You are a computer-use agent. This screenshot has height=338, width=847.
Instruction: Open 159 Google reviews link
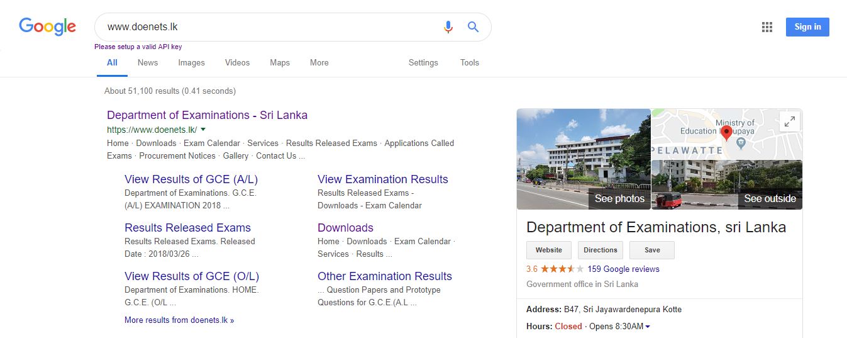click(x=623, y=269)
